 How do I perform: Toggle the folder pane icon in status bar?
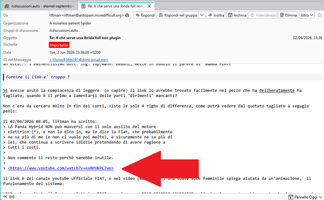point(5,197)
